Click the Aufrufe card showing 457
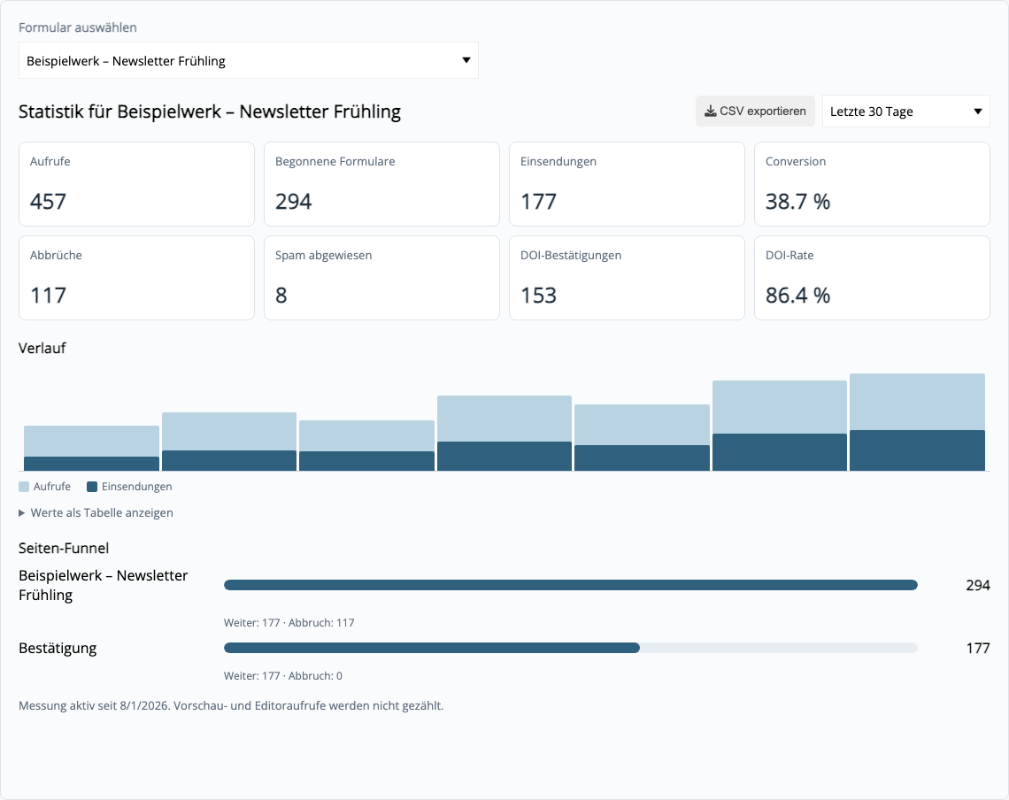Viewport: 1009px width, 800px height. (x=136, y=184)
